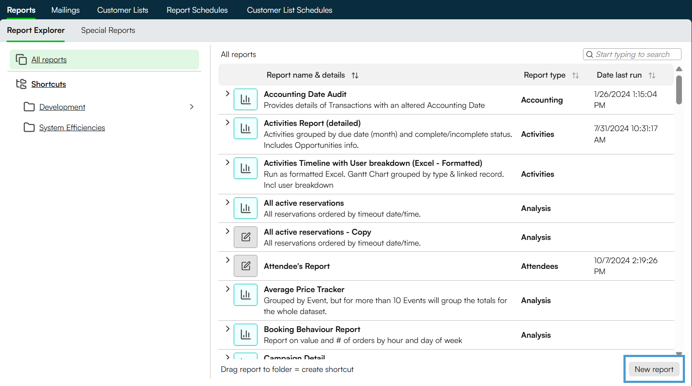The image size is (692, 386).
Task: Select the Report Explorer tab
Action: [36, 30]
